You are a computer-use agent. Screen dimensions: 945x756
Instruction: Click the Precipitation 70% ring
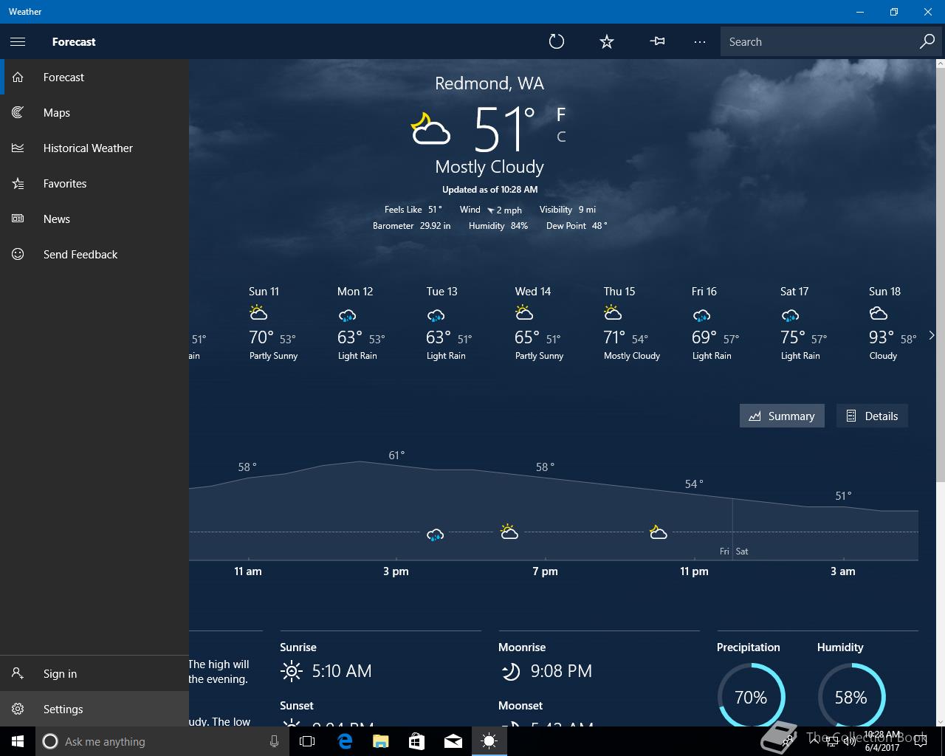coord(751,697)
